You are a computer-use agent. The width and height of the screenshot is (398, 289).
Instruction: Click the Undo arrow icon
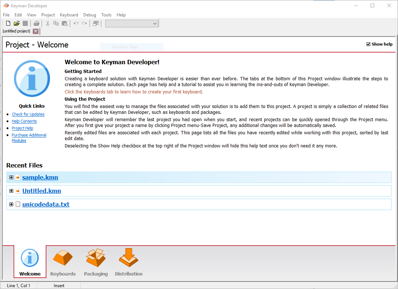coord(76,23)
